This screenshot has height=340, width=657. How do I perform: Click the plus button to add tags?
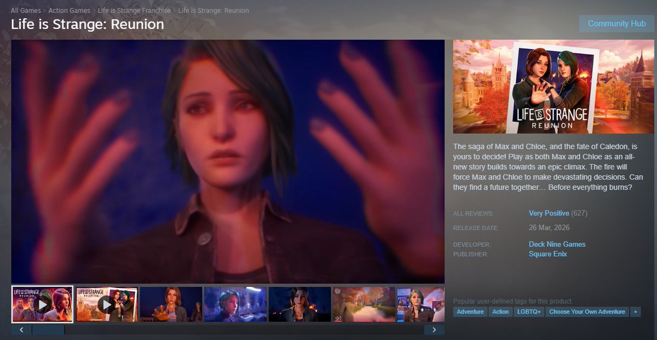tap(635, 312)
